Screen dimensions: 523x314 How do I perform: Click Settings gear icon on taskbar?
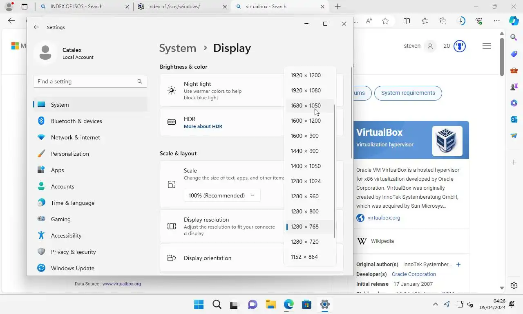tap(325, 305)
